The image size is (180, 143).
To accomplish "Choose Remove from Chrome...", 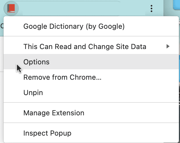I will coord(62,77).
